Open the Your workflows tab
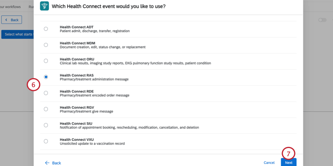Image resolution: width=333 pixels, height=166 pixels. click(11, 7)
